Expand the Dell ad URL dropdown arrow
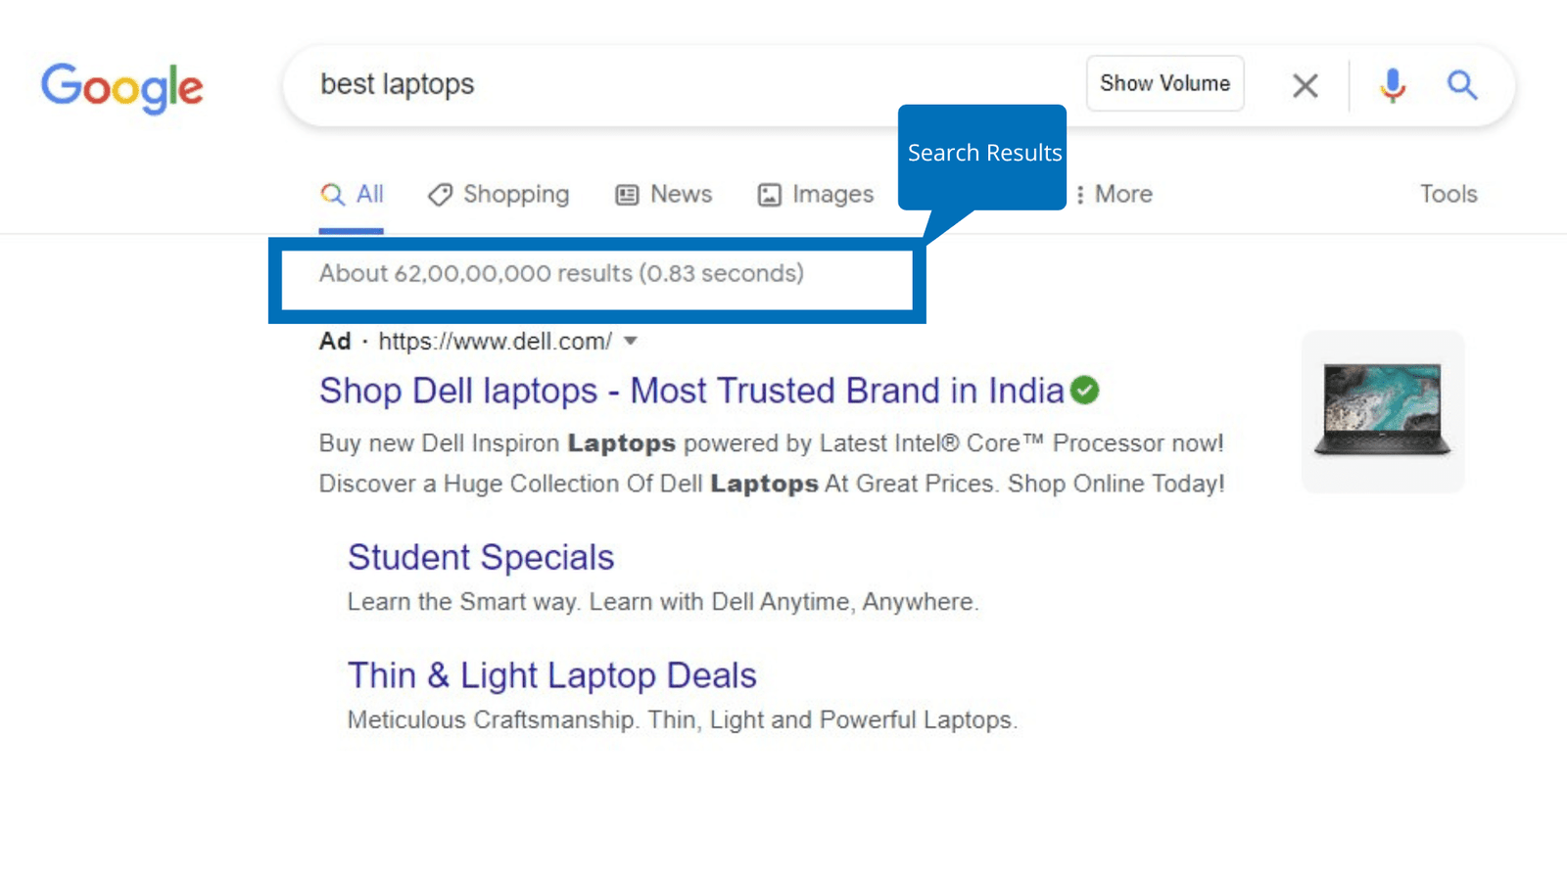The image size is (1567, 881). click(631, 341)
